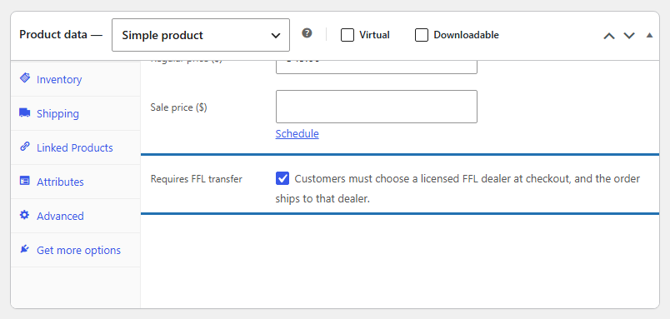Click the 'Sale price ($)' label

click(178, 107)
